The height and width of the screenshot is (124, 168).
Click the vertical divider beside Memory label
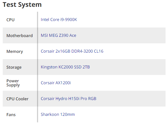38,51
